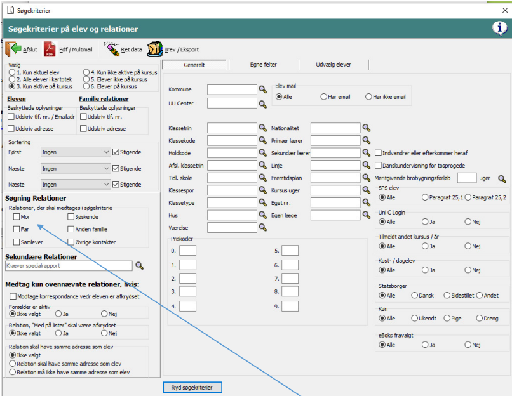Viewport: 512px width, 396px height.
Task: Open lookup magnifier for Værelse field
Action: coord(263,227)
